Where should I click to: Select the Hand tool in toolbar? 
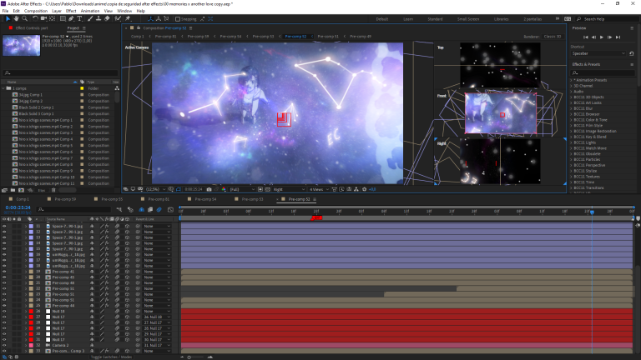click(x=15, y=18)
